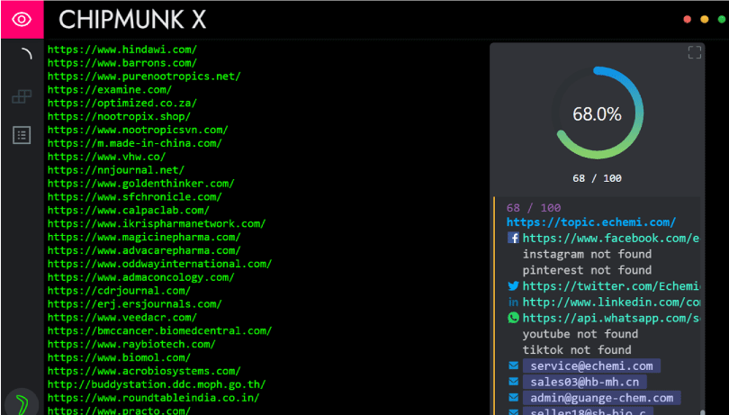Click https://www.acrobiosystems.com/ in list
Screen dimensions: 729x415
[144, 372]
